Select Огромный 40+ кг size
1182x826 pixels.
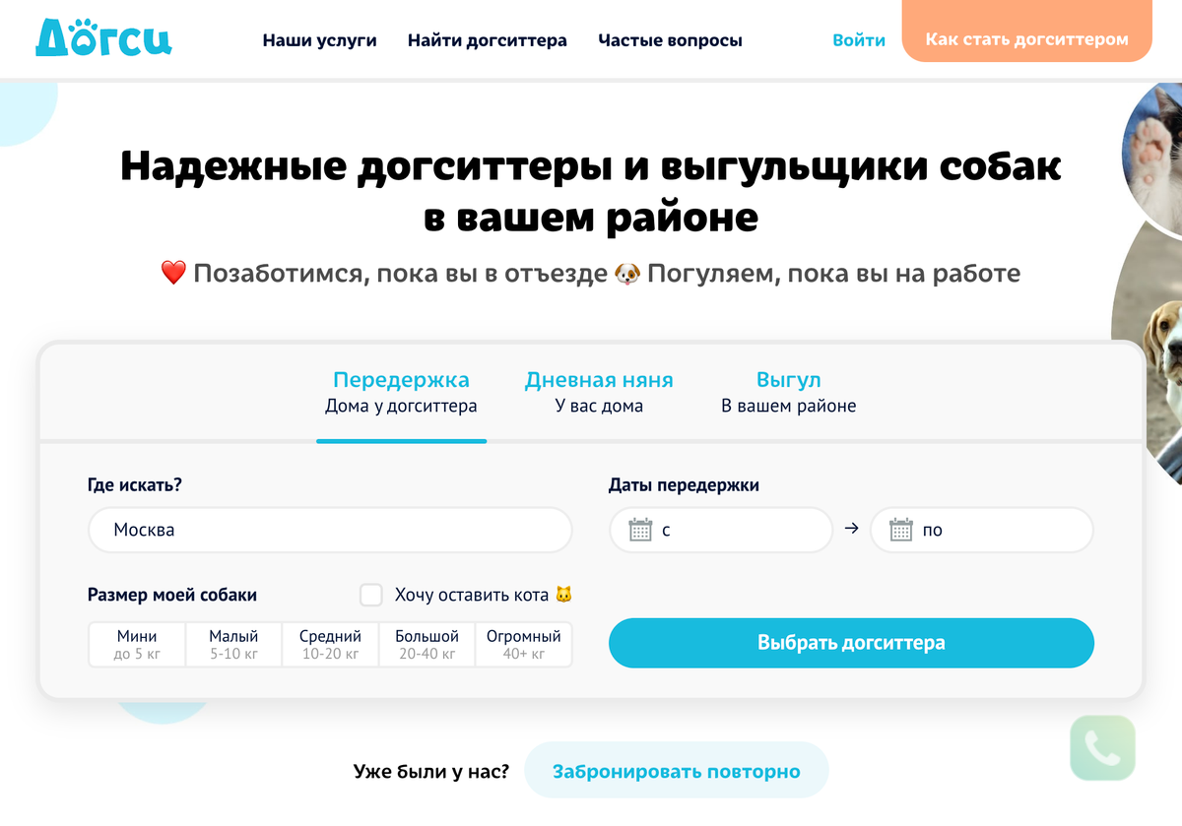tap(523, 645)
